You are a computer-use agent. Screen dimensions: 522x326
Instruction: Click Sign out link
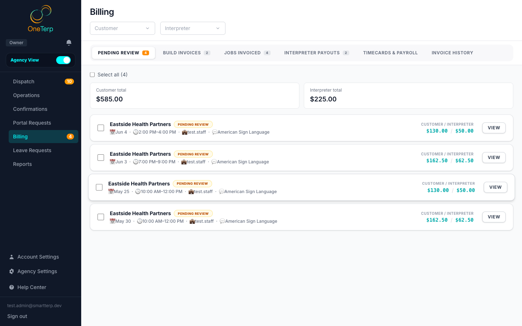coord(17,316)
